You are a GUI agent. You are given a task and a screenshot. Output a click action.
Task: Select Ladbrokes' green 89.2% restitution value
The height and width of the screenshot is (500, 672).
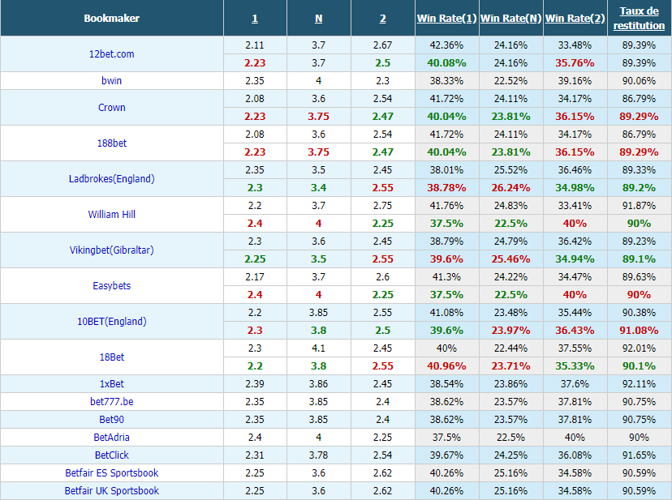click(x=639, y=187)
